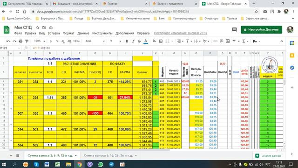Open vertical align dropdown
This screenshot has width=298, height=168.
[189, 41]
